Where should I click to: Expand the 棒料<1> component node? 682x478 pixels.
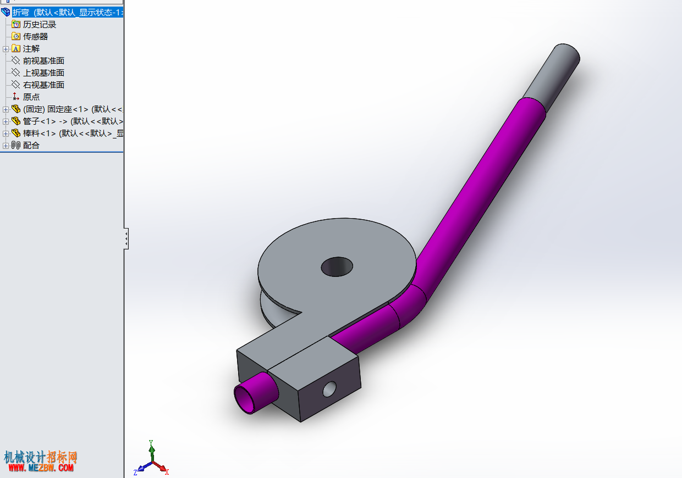[x=6, y=133]
